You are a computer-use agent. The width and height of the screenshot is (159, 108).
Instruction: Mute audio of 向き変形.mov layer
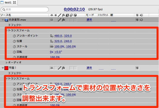141,20
